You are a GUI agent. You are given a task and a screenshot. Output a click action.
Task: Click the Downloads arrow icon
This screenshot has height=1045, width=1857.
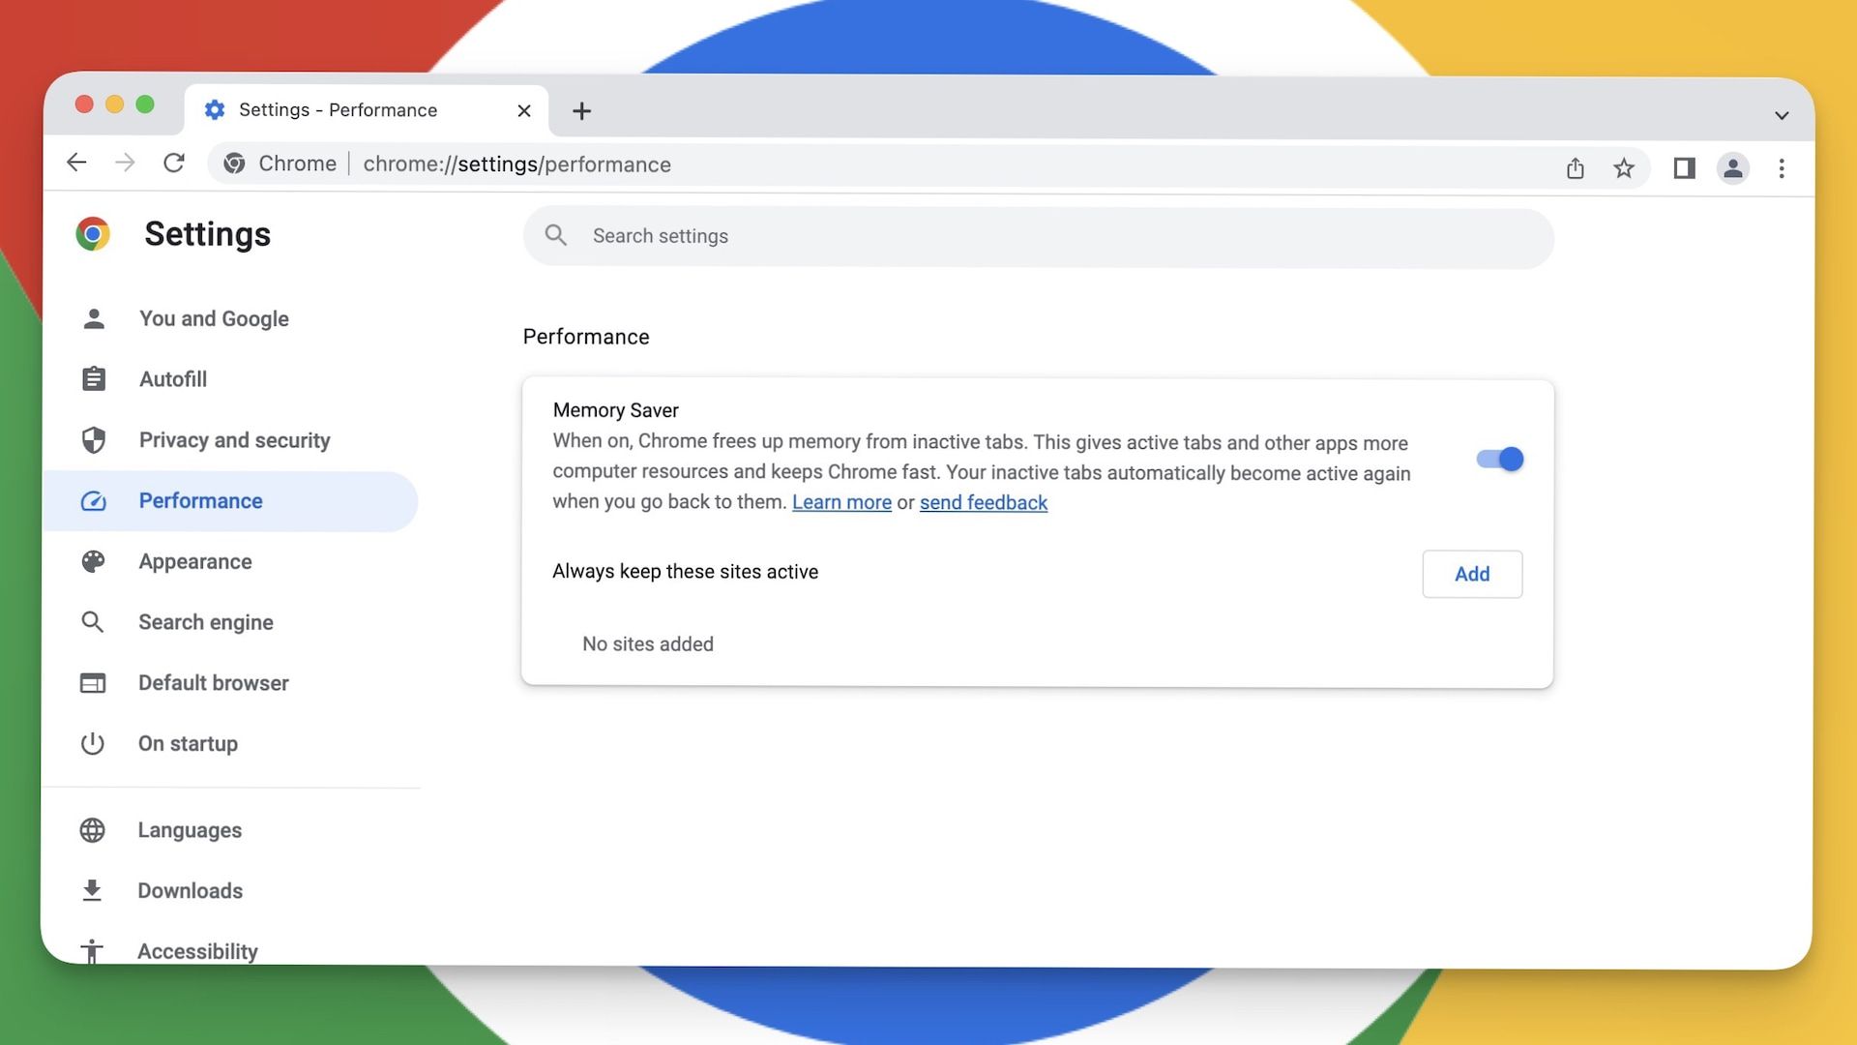pyautogui.click(x=93, y=891)
